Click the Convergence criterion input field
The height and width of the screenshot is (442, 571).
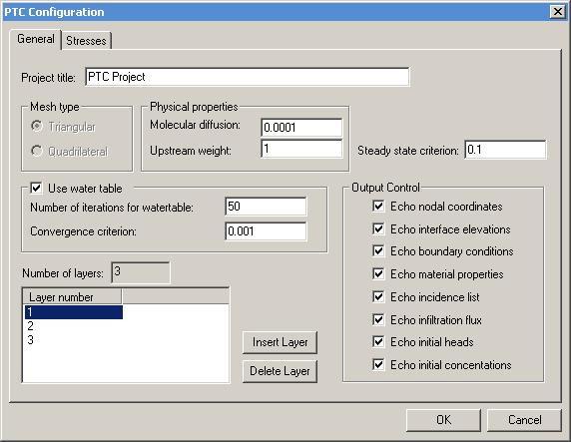(x=266, y=231)
